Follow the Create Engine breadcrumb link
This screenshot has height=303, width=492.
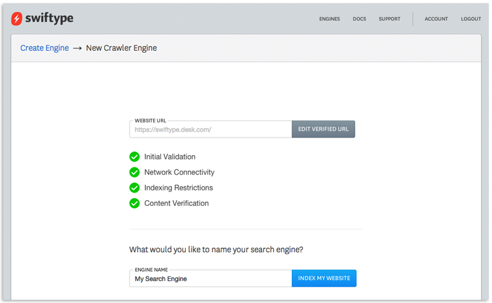[x=44, y=48]
